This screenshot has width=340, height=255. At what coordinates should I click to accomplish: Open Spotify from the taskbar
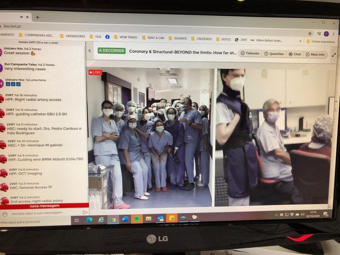pyautogui.click(x=137, y=219)
